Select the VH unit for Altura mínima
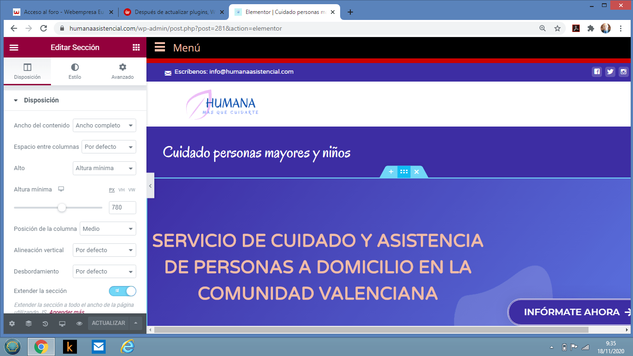 point(121,190)
